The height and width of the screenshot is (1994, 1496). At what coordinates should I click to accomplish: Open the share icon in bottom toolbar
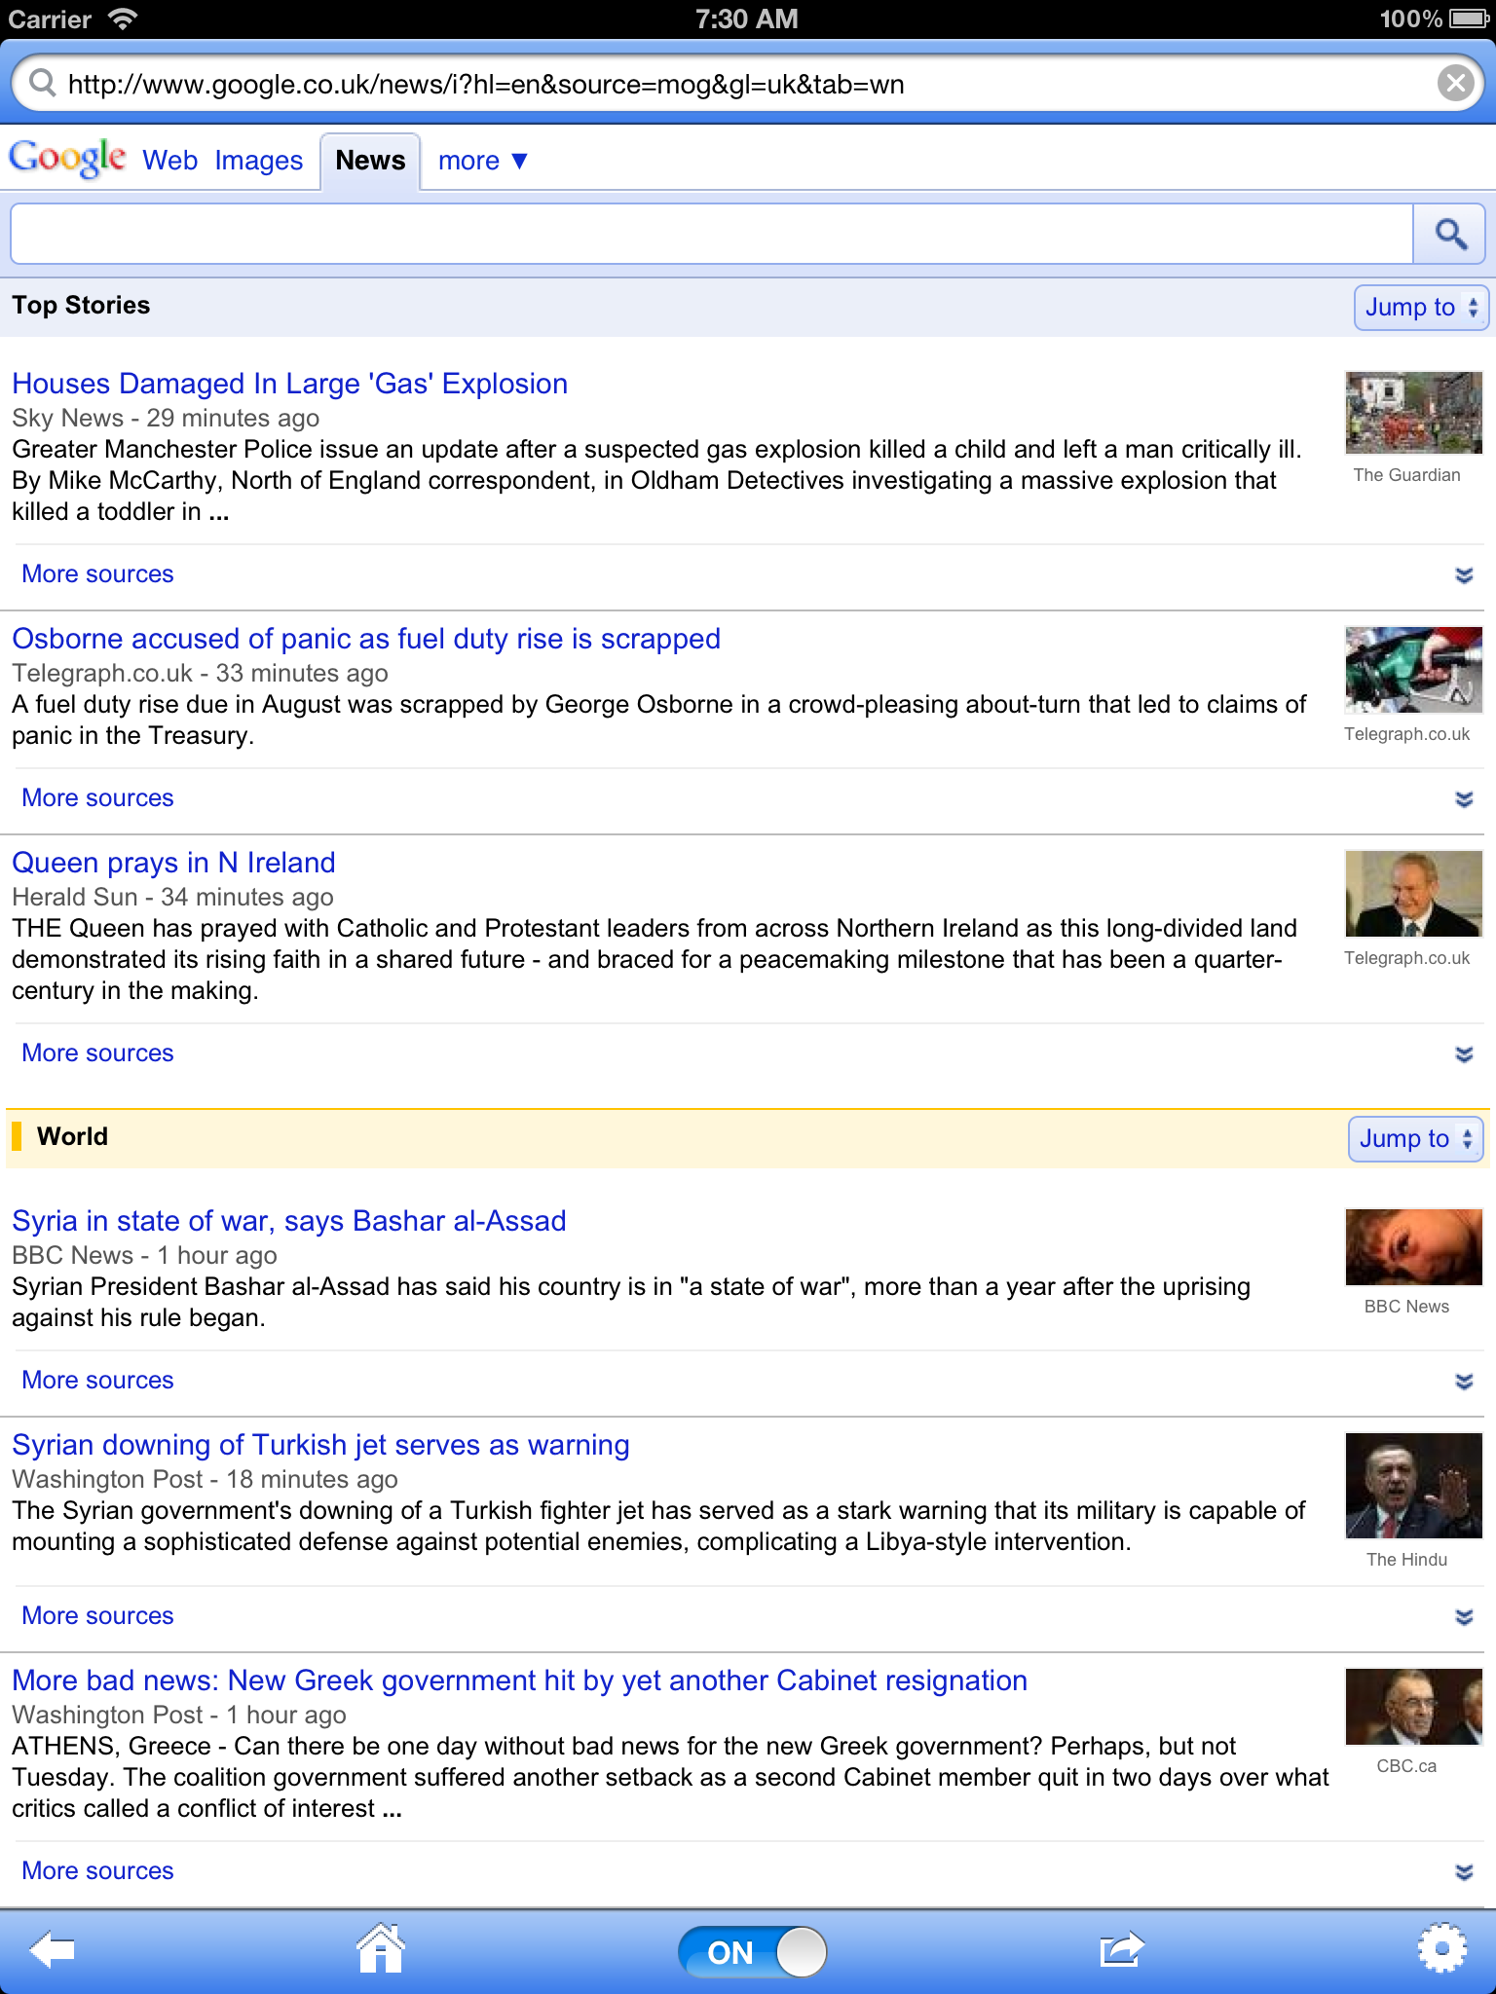coord(1121,1949)
